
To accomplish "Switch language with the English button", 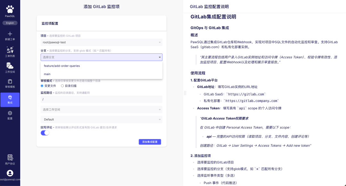I will pos(10,23).
